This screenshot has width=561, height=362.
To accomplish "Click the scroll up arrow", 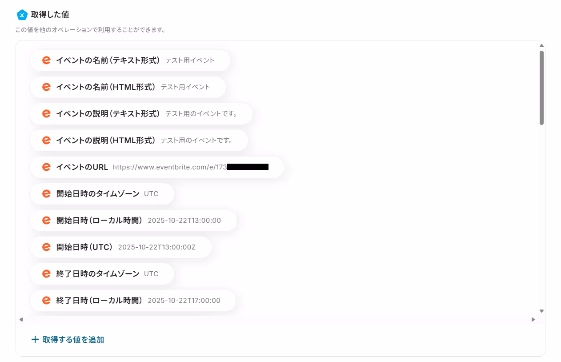I will click(541, 46).
